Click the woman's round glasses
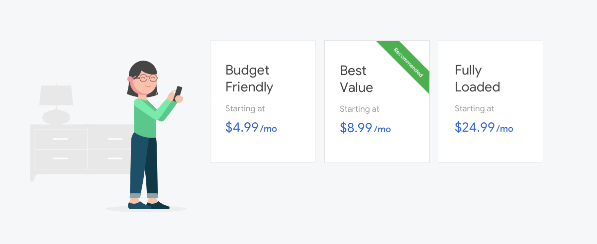 146,79
